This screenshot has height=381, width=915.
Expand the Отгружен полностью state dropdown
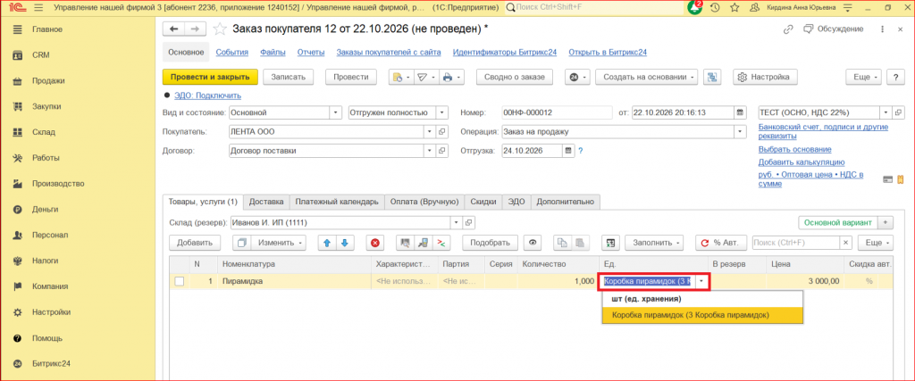(x=441, y=112)
